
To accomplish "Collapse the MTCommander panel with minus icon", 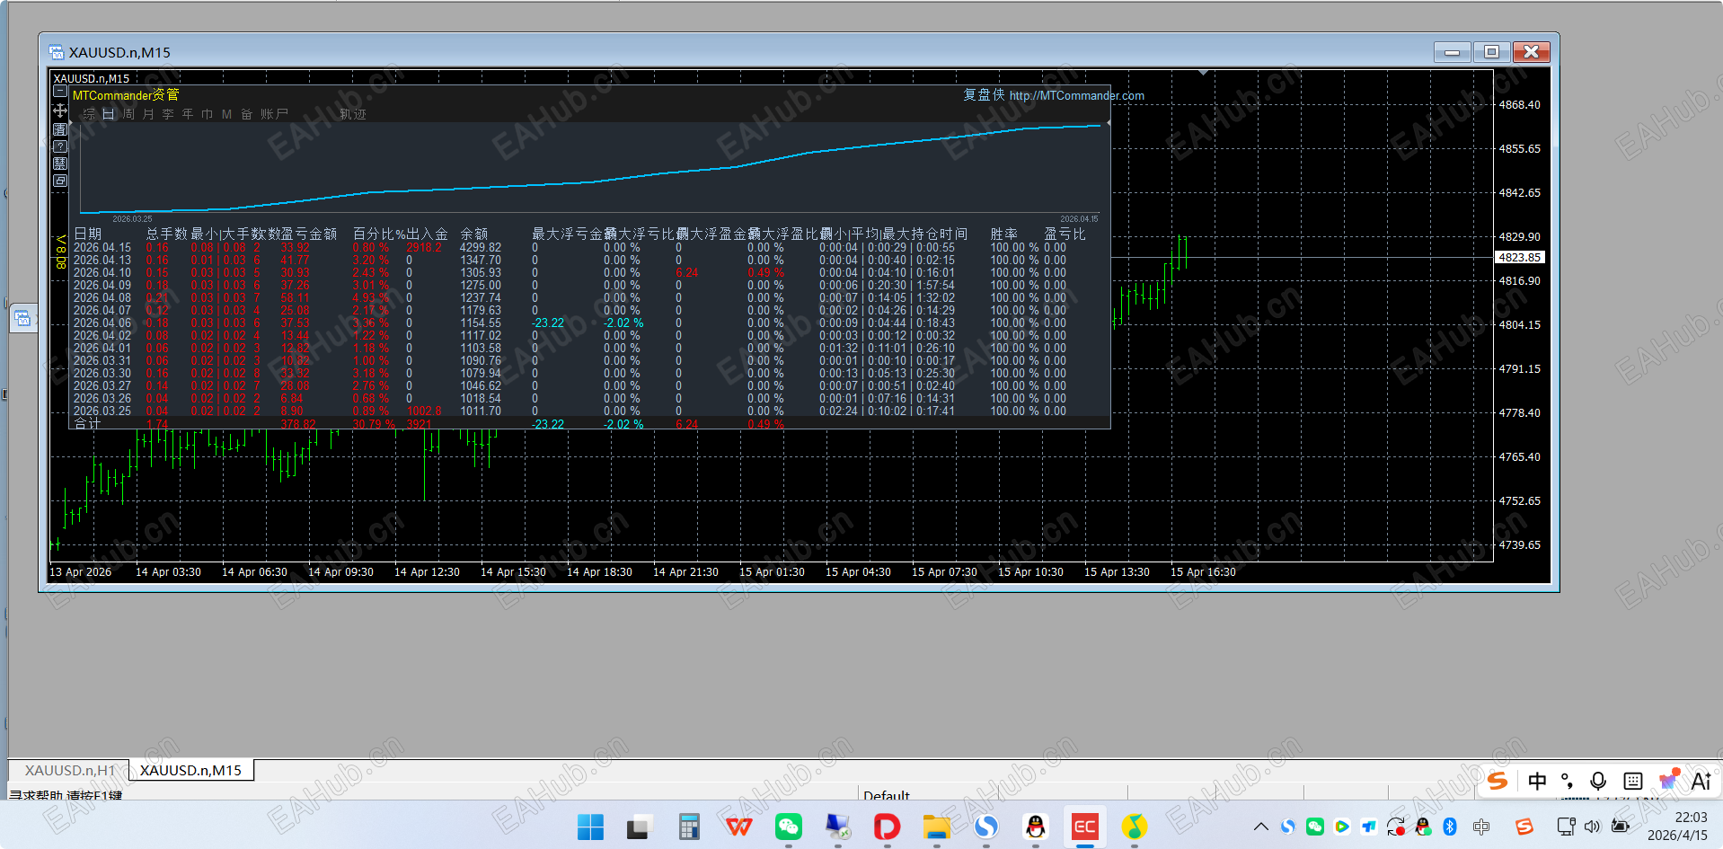I will point(60,92).
